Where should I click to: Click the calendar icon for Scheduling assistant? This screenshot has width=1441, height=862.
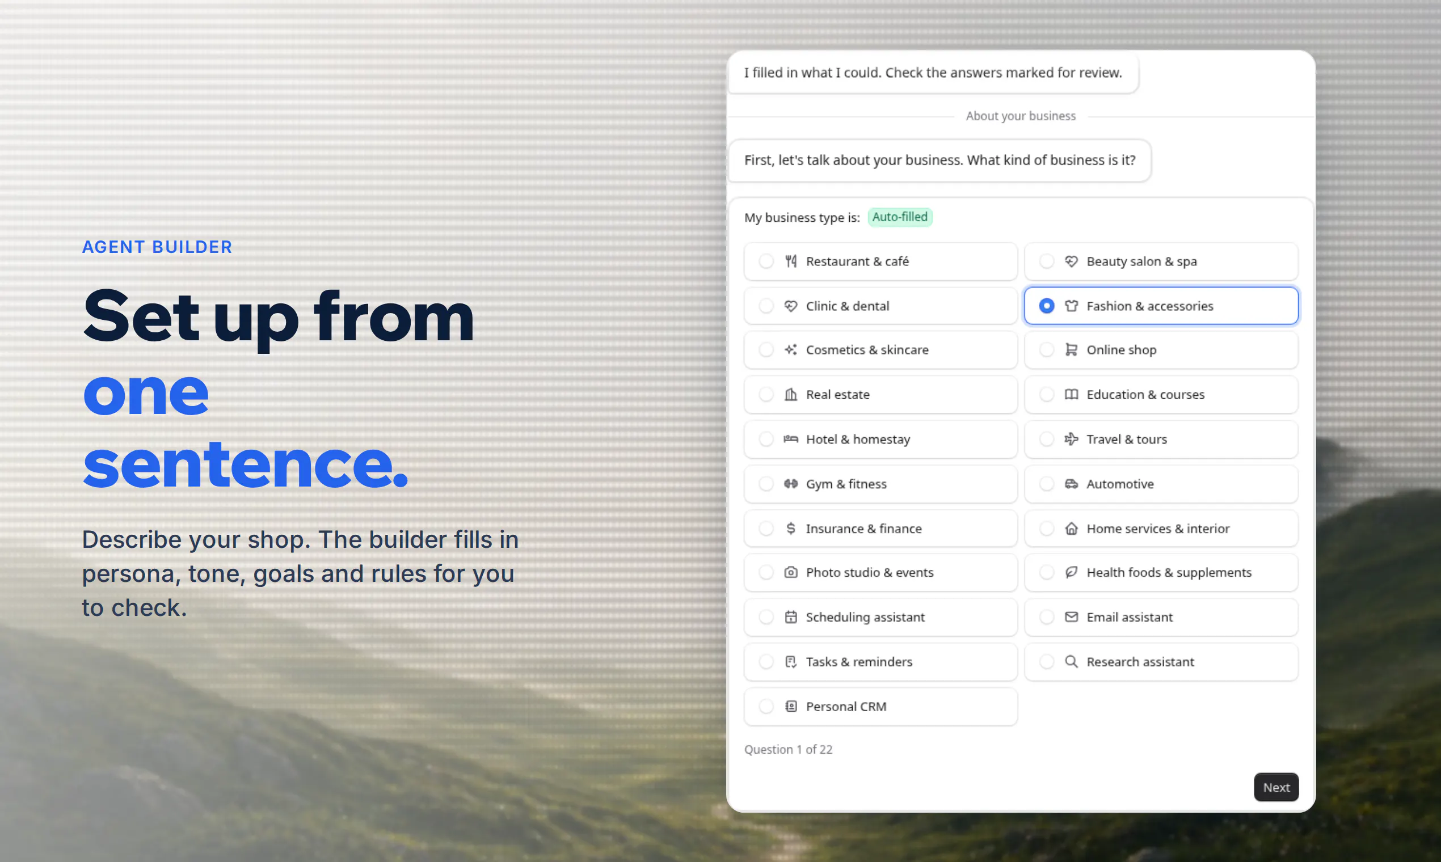click(791, 617)
